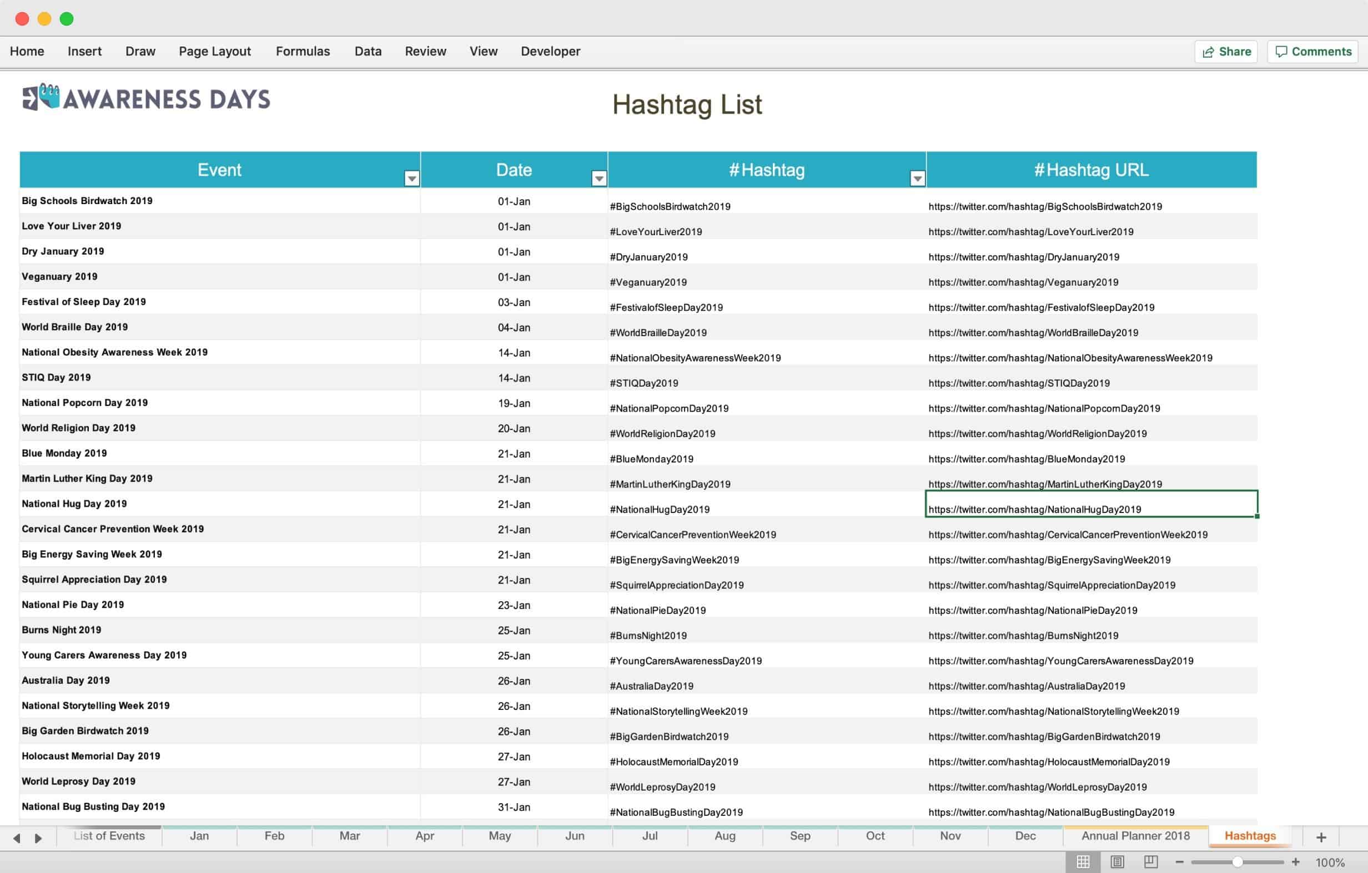
Task: Select Martin Luther King Day 2019 cell
Action: tap(220, 479)
